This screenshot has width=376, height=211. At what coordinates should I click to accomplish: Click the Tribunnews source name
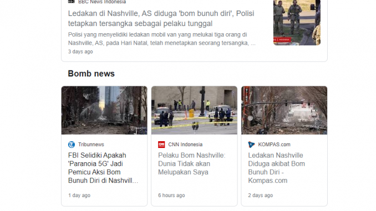[91, 145]
